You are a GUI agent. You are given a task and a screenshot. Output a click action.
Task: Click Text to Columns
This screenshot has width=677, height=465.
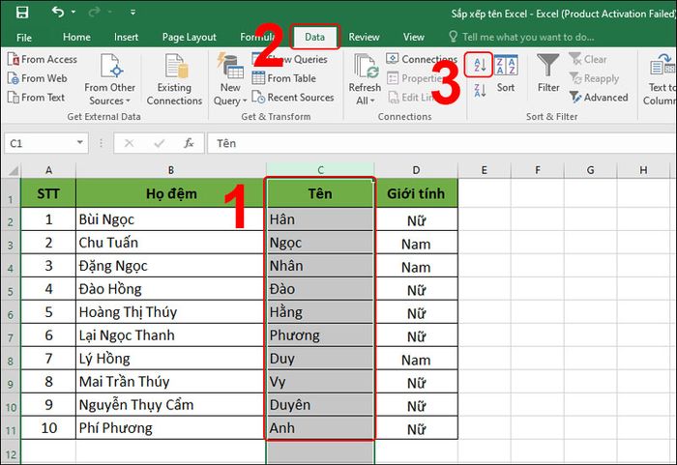[x=661, y=79]
